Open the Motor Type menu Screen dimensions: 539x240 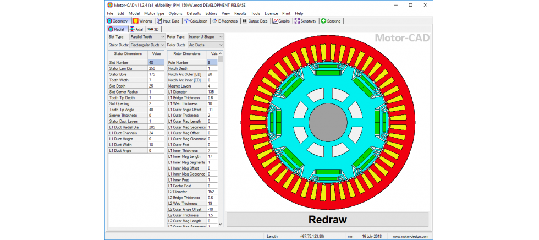(154, 13)
